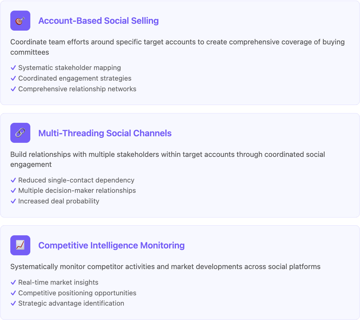Image resolution: width=360 pixels, height=320 pixels.
Task: Click the buying committees description text
Action: coord(177,47)
